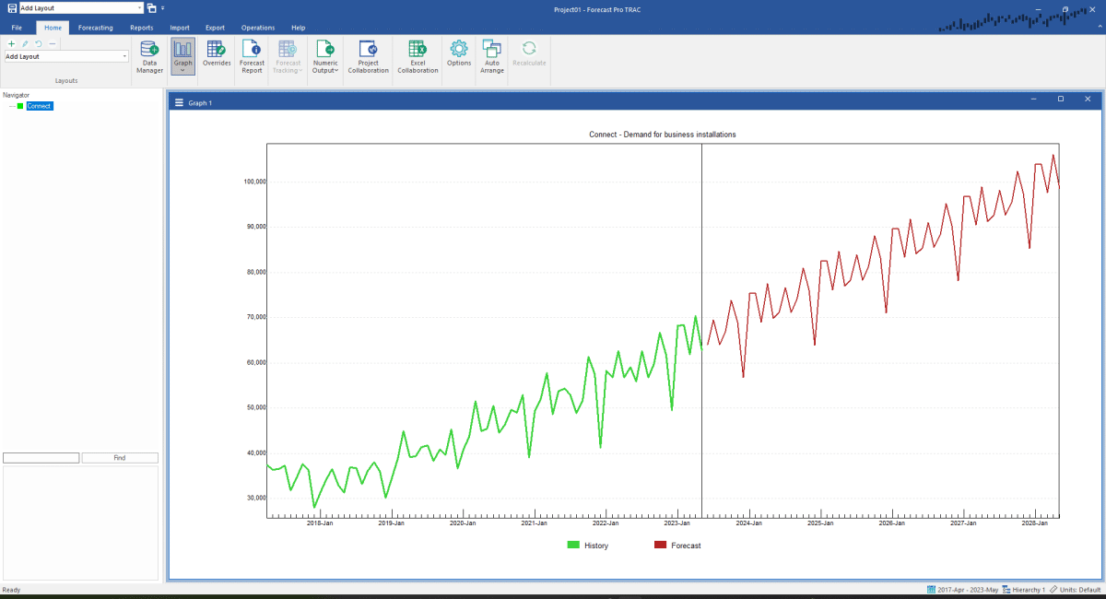Click the date range calendar icon in status bar
The image size is (1106, 599).
[934, 589]
